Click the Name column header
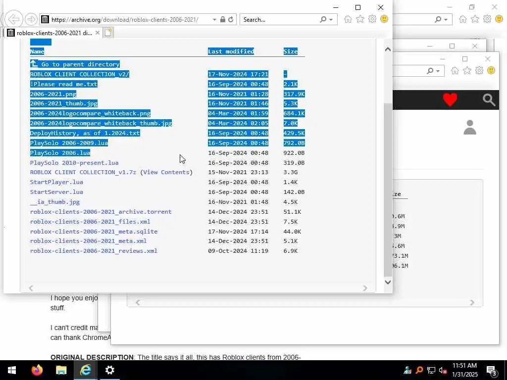 (37, 51)
